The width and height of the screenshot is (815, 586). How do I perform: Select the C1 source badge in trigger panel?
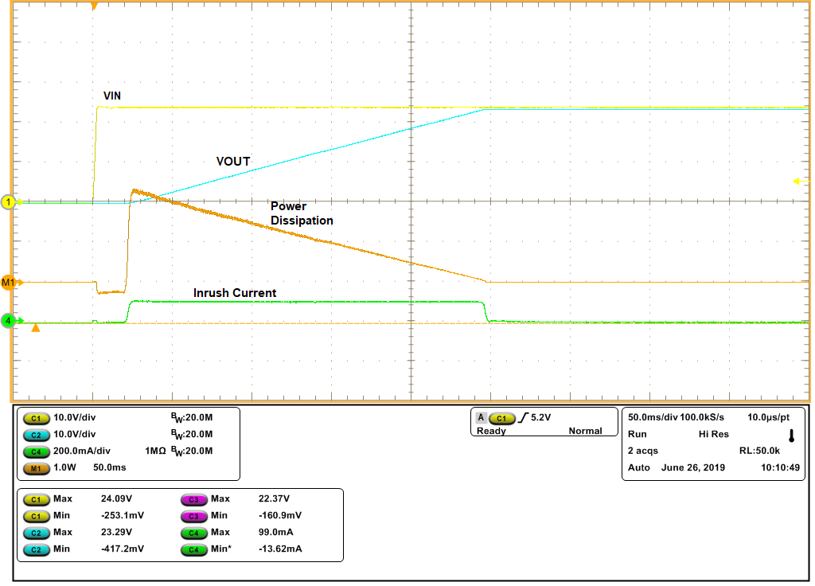501,417
